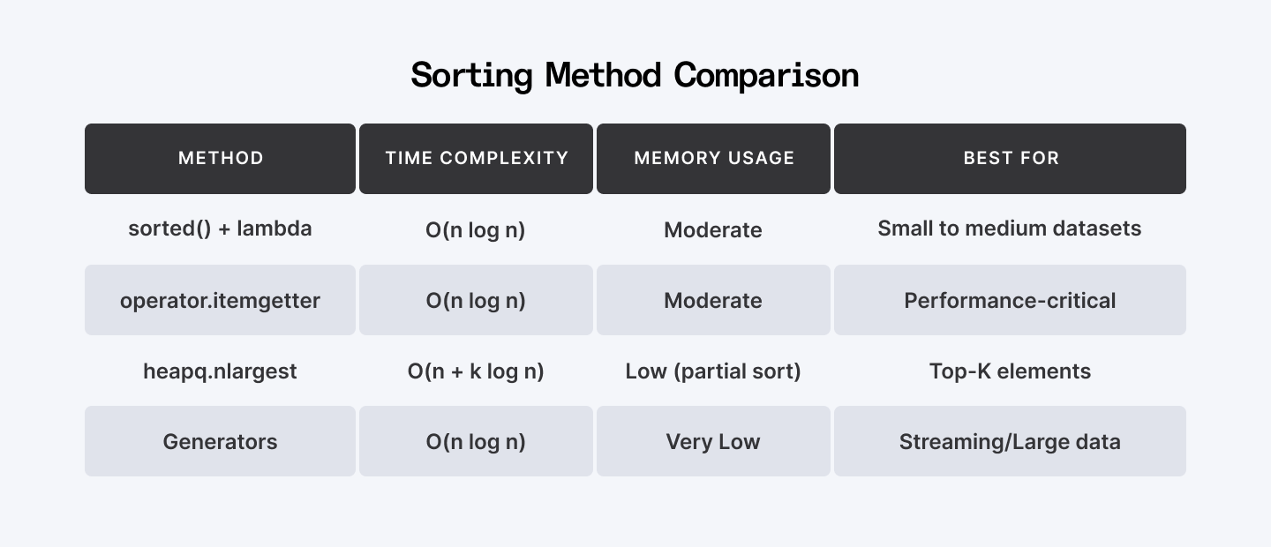Screen dimensions: 1271x547
Task: Click O(n log n) in the Generators row
Action: 476,441
